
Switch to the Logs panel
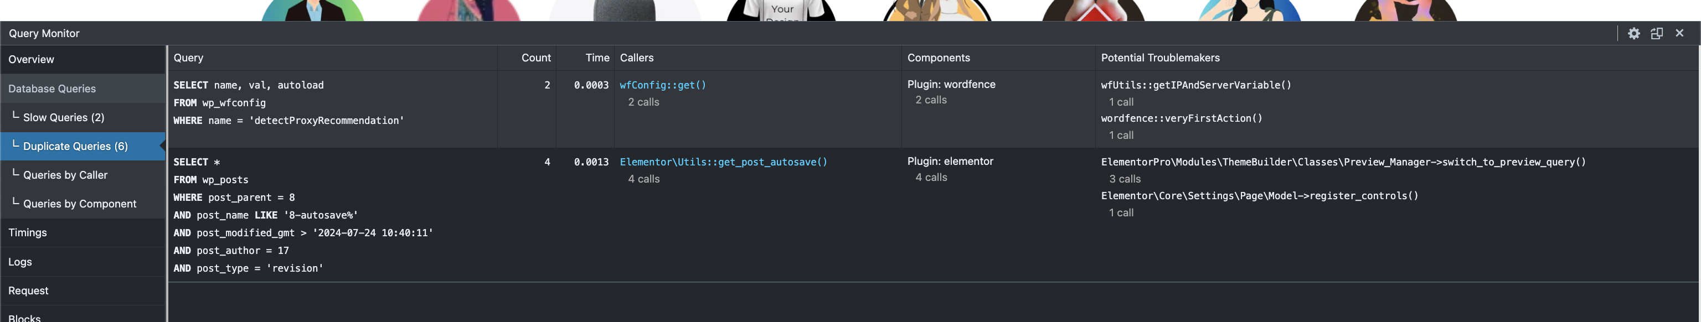click(x=20, y=262)
